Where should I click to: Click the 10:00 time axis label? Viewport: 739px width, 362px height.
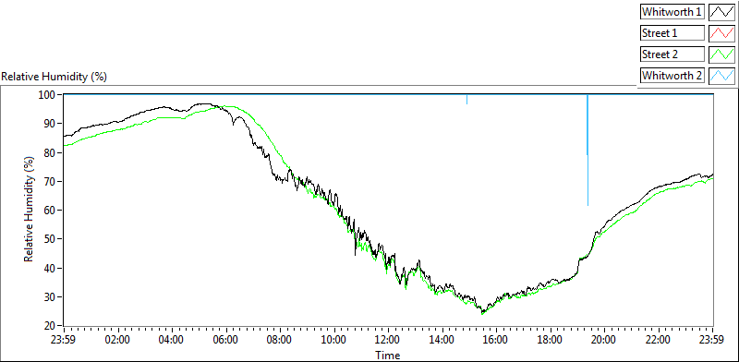[x=334, y=340]
